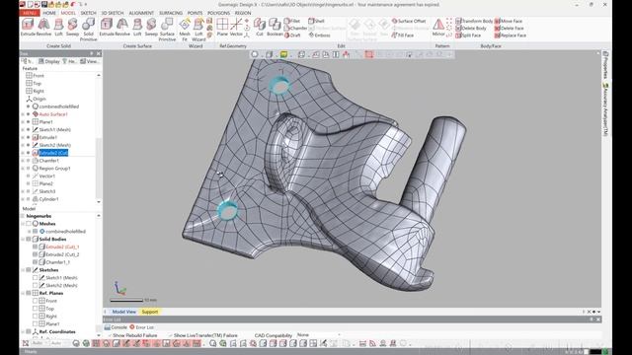Select Extrude2 (Cut) feature in tree
Viewport: 632px width, 355px height.
pos(53,153)
